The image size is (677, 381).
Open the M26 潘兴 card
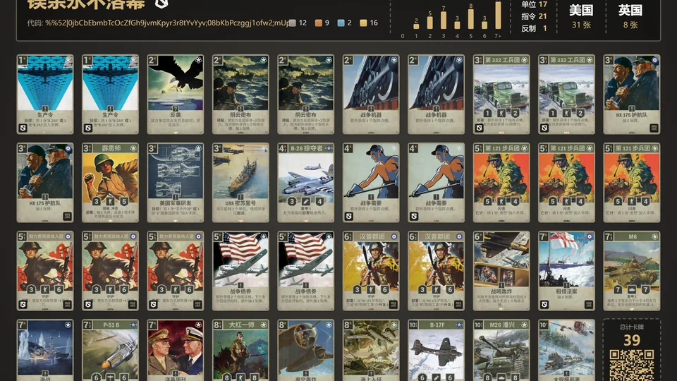501,351
